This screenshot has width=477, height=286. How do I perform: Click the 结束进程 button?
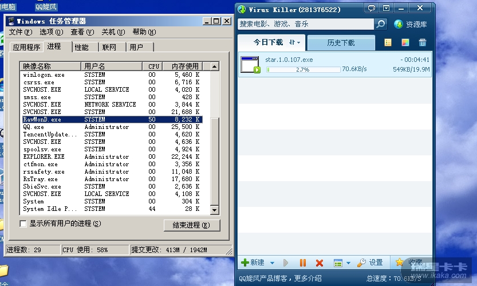[x=191, y=225]
